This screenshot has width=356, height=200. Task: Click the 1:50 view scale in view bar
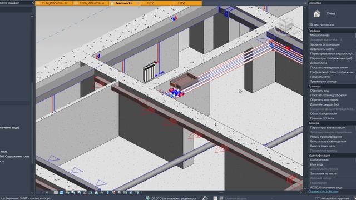[x=44, y=193]
